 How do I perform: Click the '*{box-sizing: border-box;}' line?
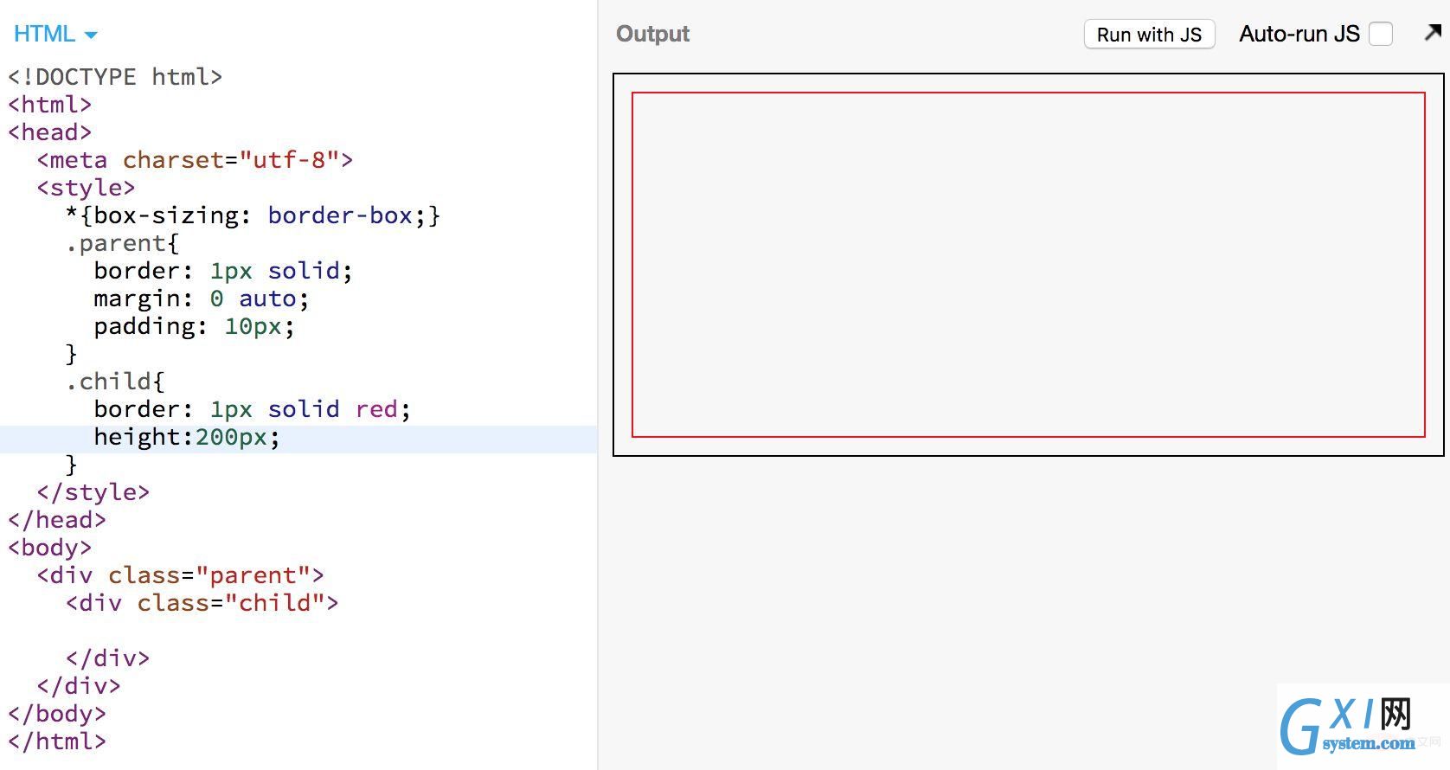pos(253,215)
